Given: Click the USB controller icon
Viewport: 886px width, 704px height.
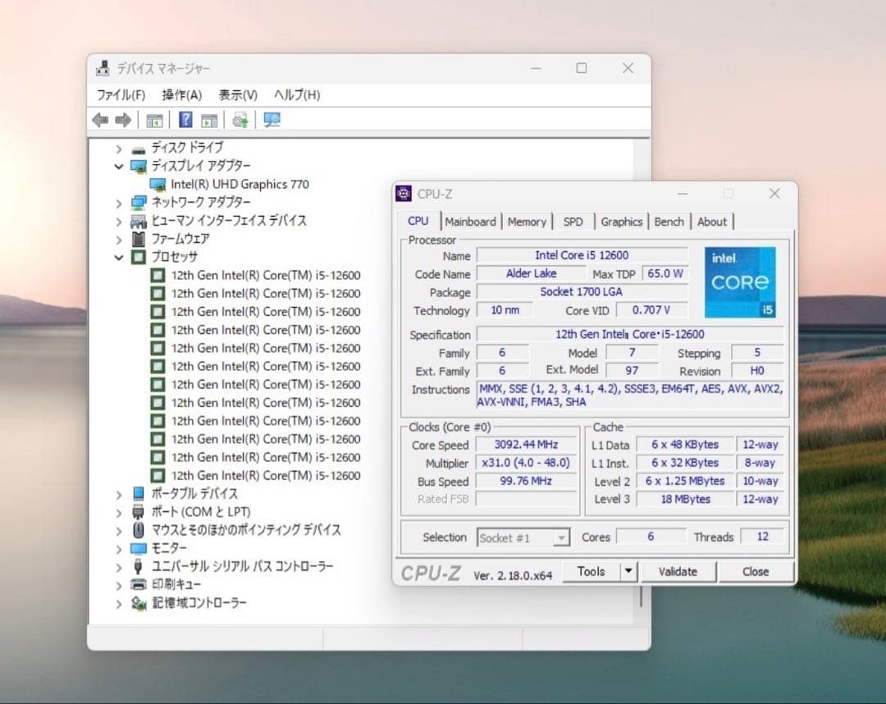Looking at the screenshot, I should click(138, 566).
